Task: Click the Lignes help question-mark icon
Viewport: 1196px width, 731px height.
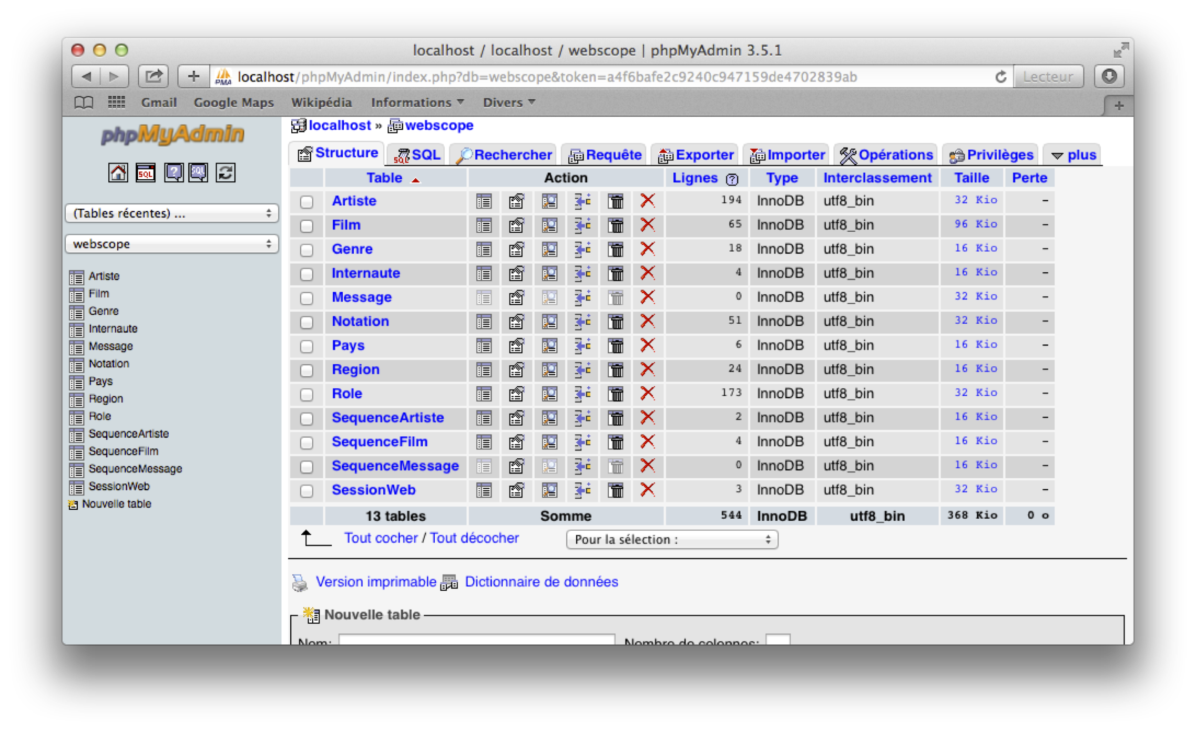Action: [732, 180]
